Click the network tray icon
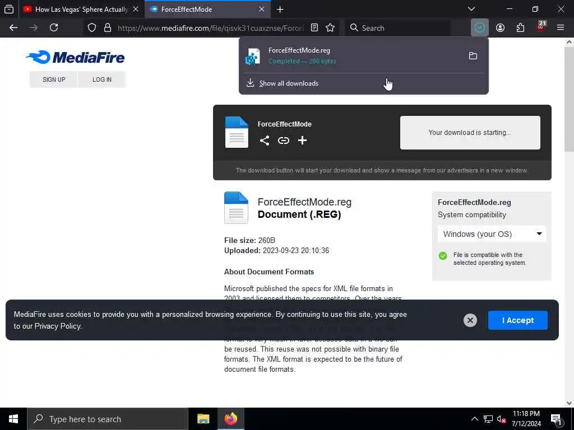The image size is (574, 430). [488, 419]
